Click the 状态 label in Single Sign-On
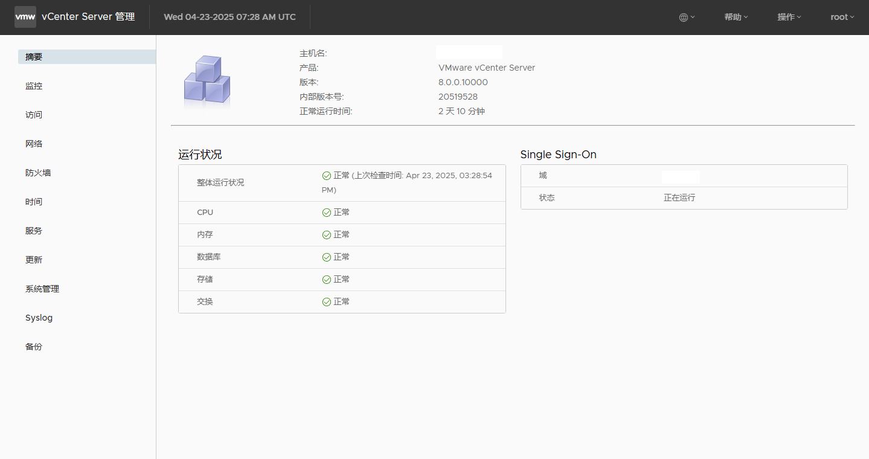 click(x=547, y=198)
